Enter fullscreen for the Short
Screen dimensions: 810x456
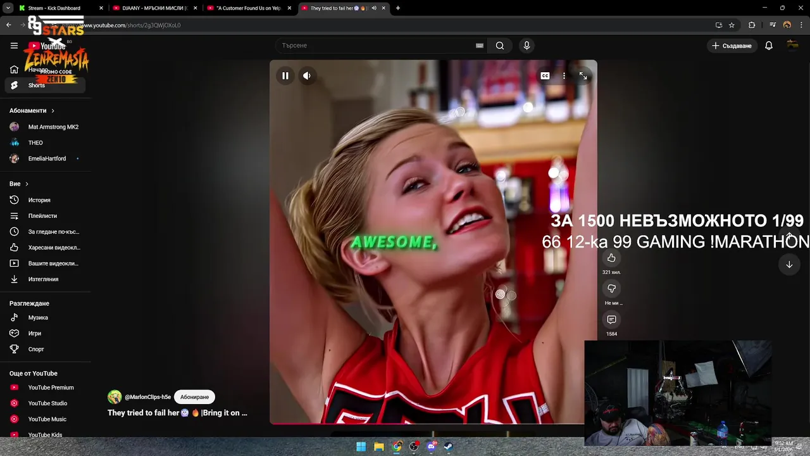[x=583, y=76]
